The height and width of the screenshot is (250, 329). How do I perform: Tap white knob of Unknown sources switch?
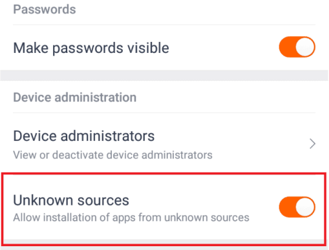coord(305,207)
